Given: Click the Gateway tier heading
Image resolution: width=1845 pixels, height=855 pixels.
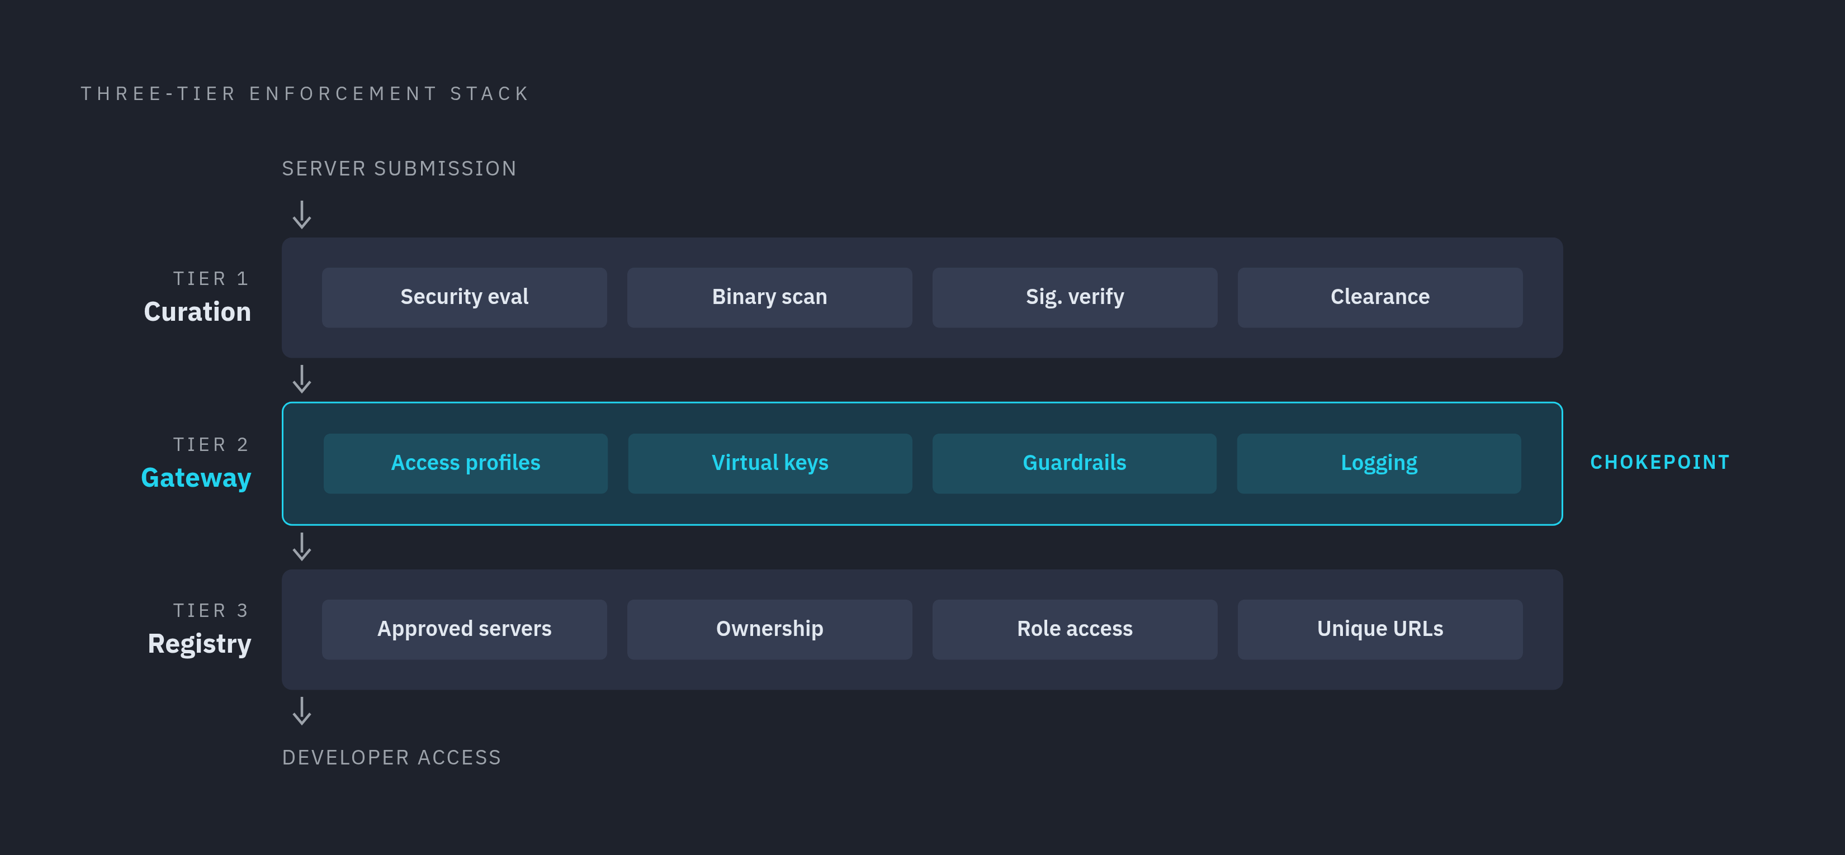Looking at the screenshot, I should pyautogui.click(x=196, y=478).
